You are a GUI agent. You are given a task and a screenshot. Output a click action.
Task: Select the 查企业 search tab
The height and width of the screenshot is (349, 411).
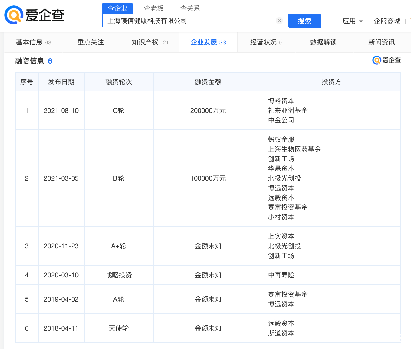point(118,8)
